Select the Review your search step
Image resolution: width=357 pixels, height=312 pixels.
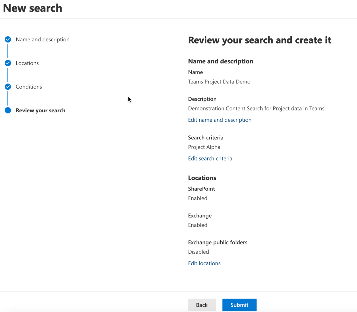coord(40,110)
